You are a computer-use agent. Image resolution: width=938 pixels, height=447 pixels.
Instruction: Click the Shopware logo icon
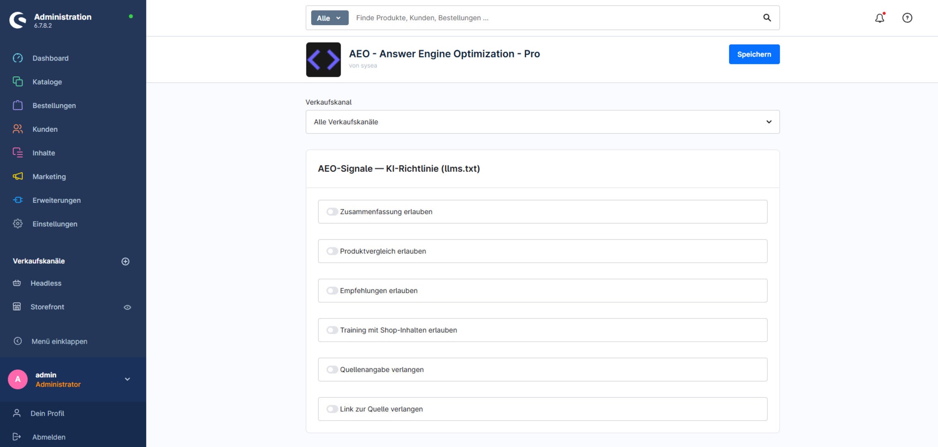point(18,20)
